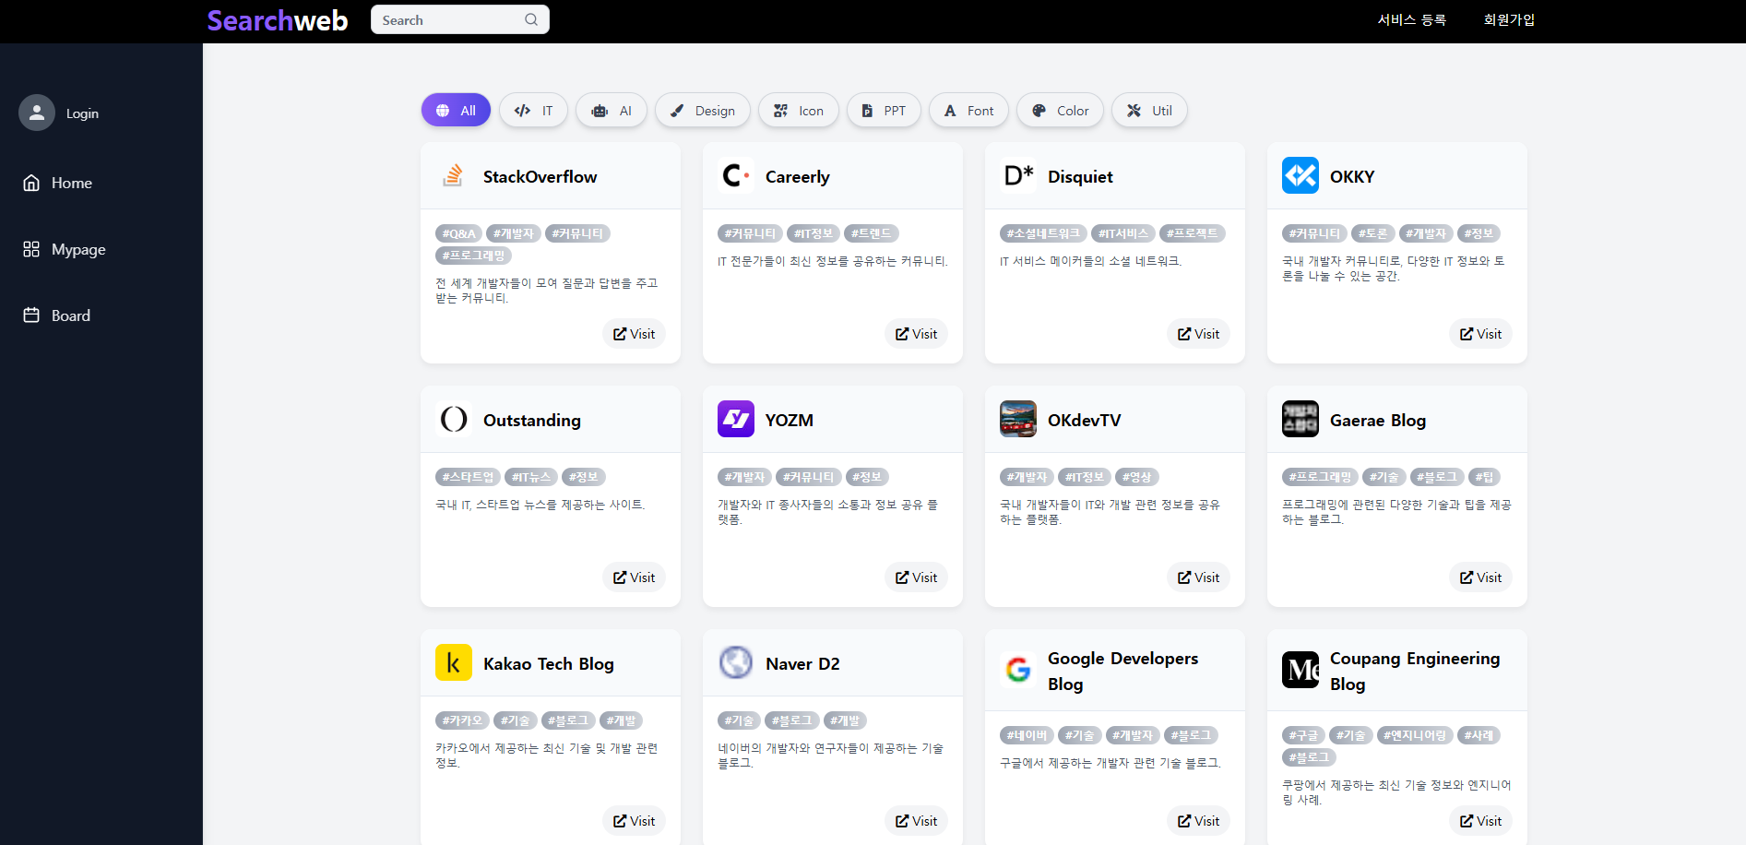
Task: Click the StackOverflow card title
Action: tap(540, 176)
